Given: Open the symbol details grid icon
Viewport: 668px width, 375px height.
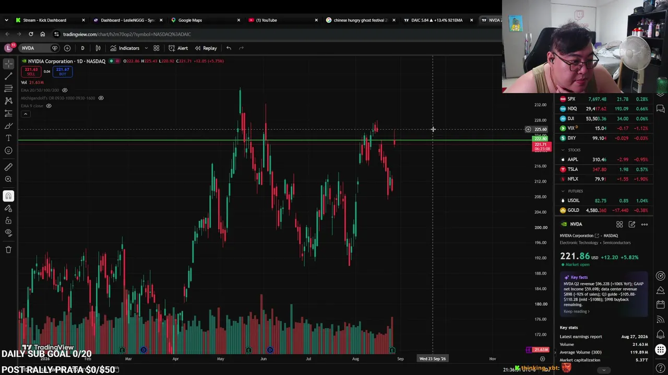Looking at the screenshot, I should tap(619, 224).
